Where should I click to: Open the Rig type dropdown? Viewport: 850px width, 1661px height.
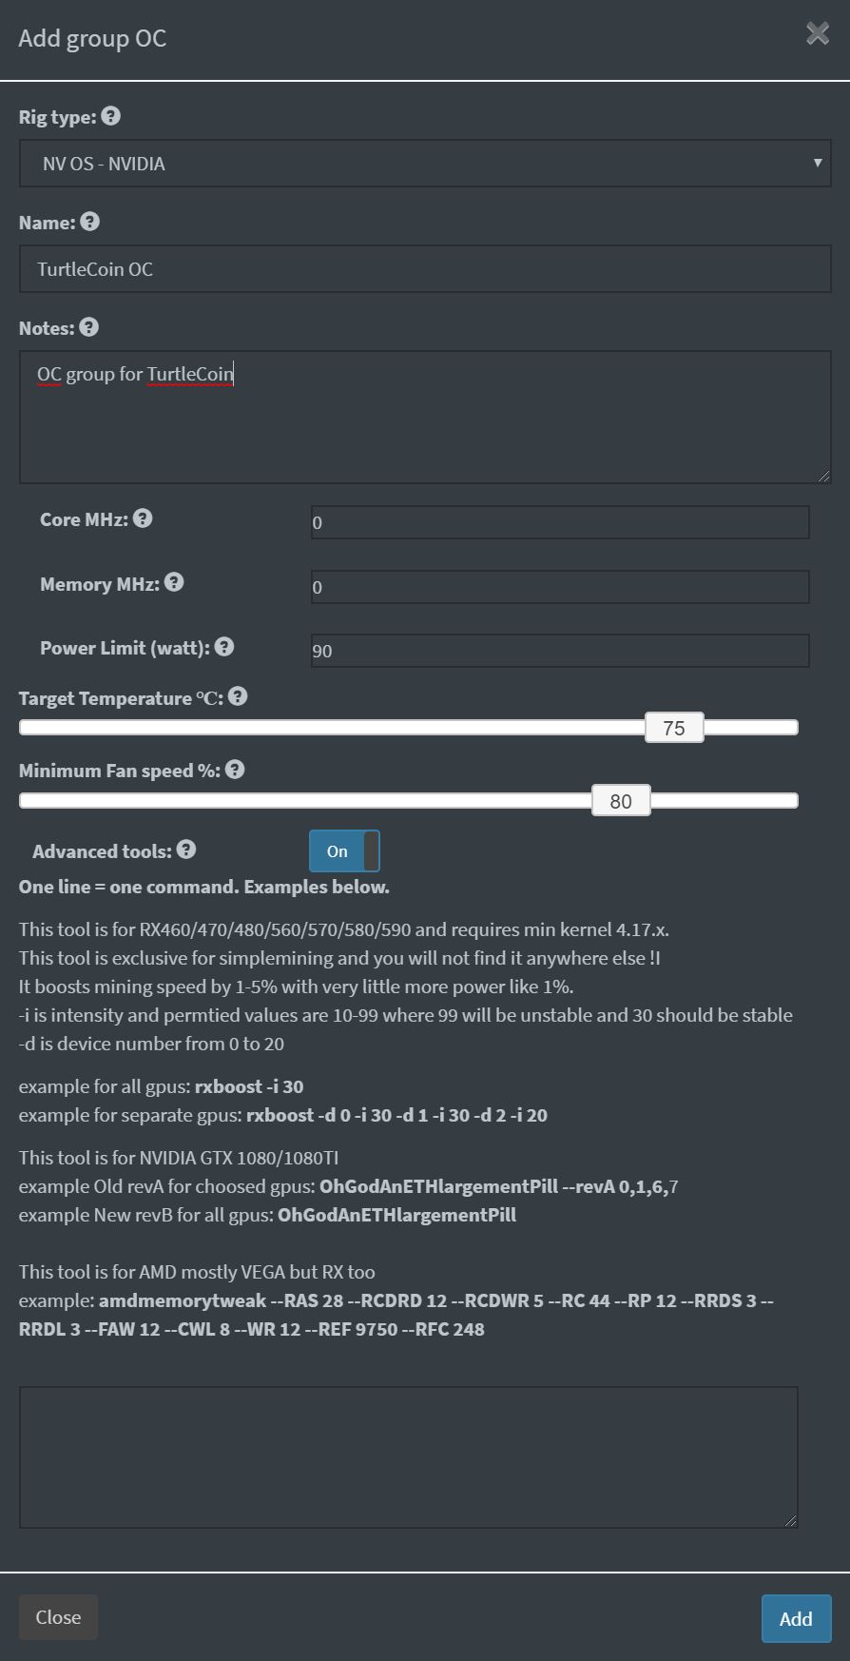coord(424,164)
